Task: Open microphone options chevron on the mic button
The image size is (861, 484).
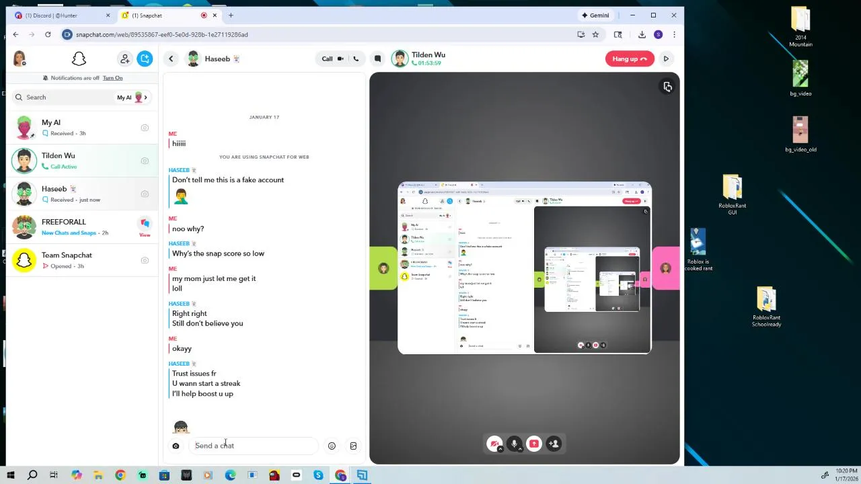Action: tap(520, 449)
